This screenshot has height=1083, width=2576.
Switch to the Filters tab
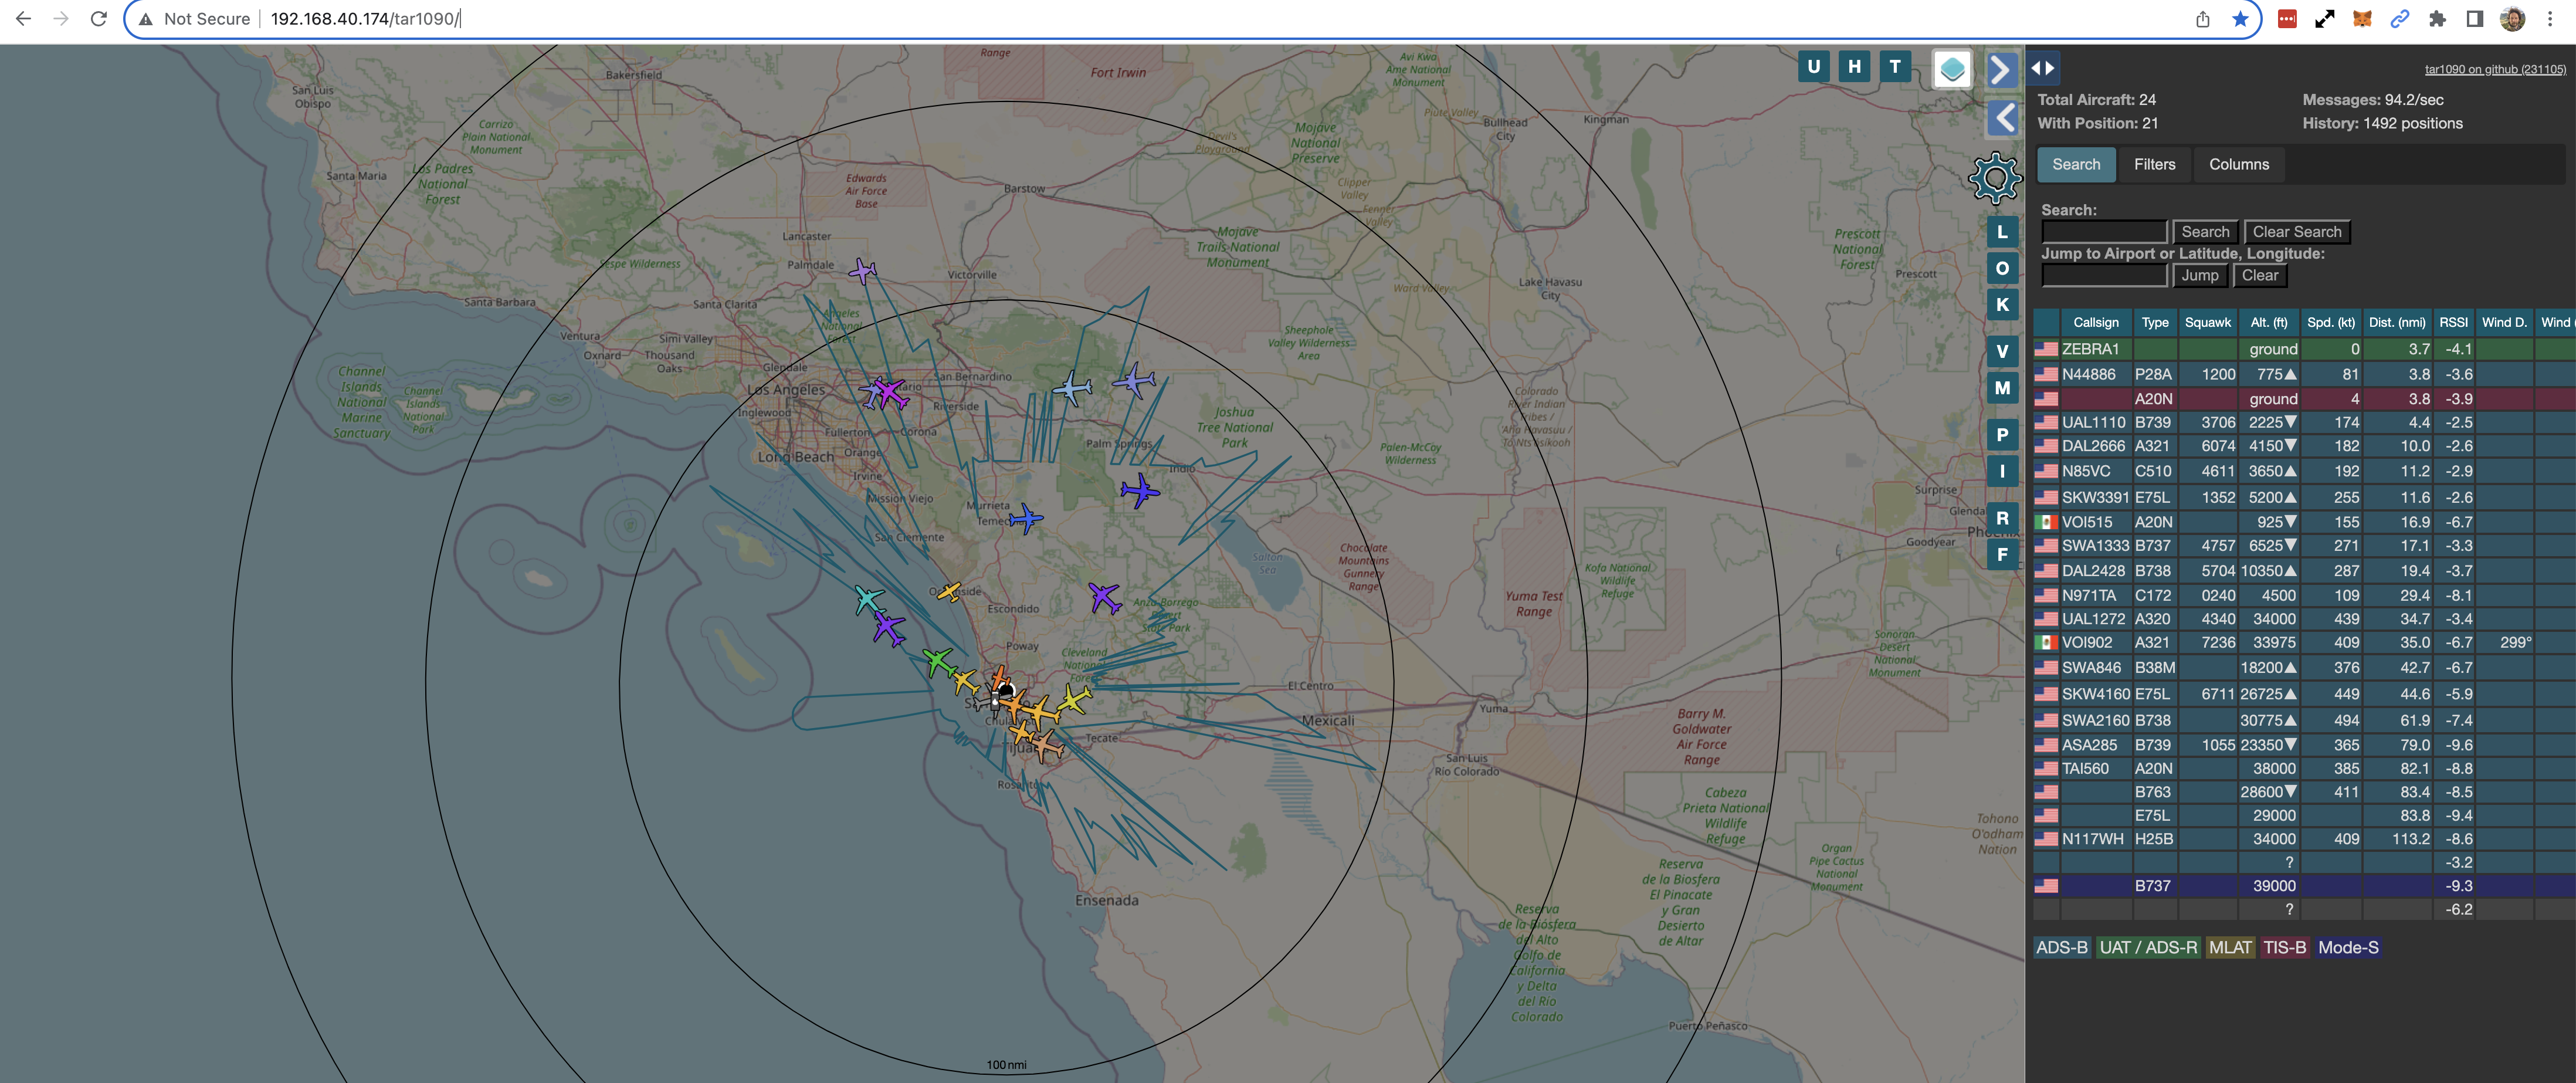(x=2154, y=164)
